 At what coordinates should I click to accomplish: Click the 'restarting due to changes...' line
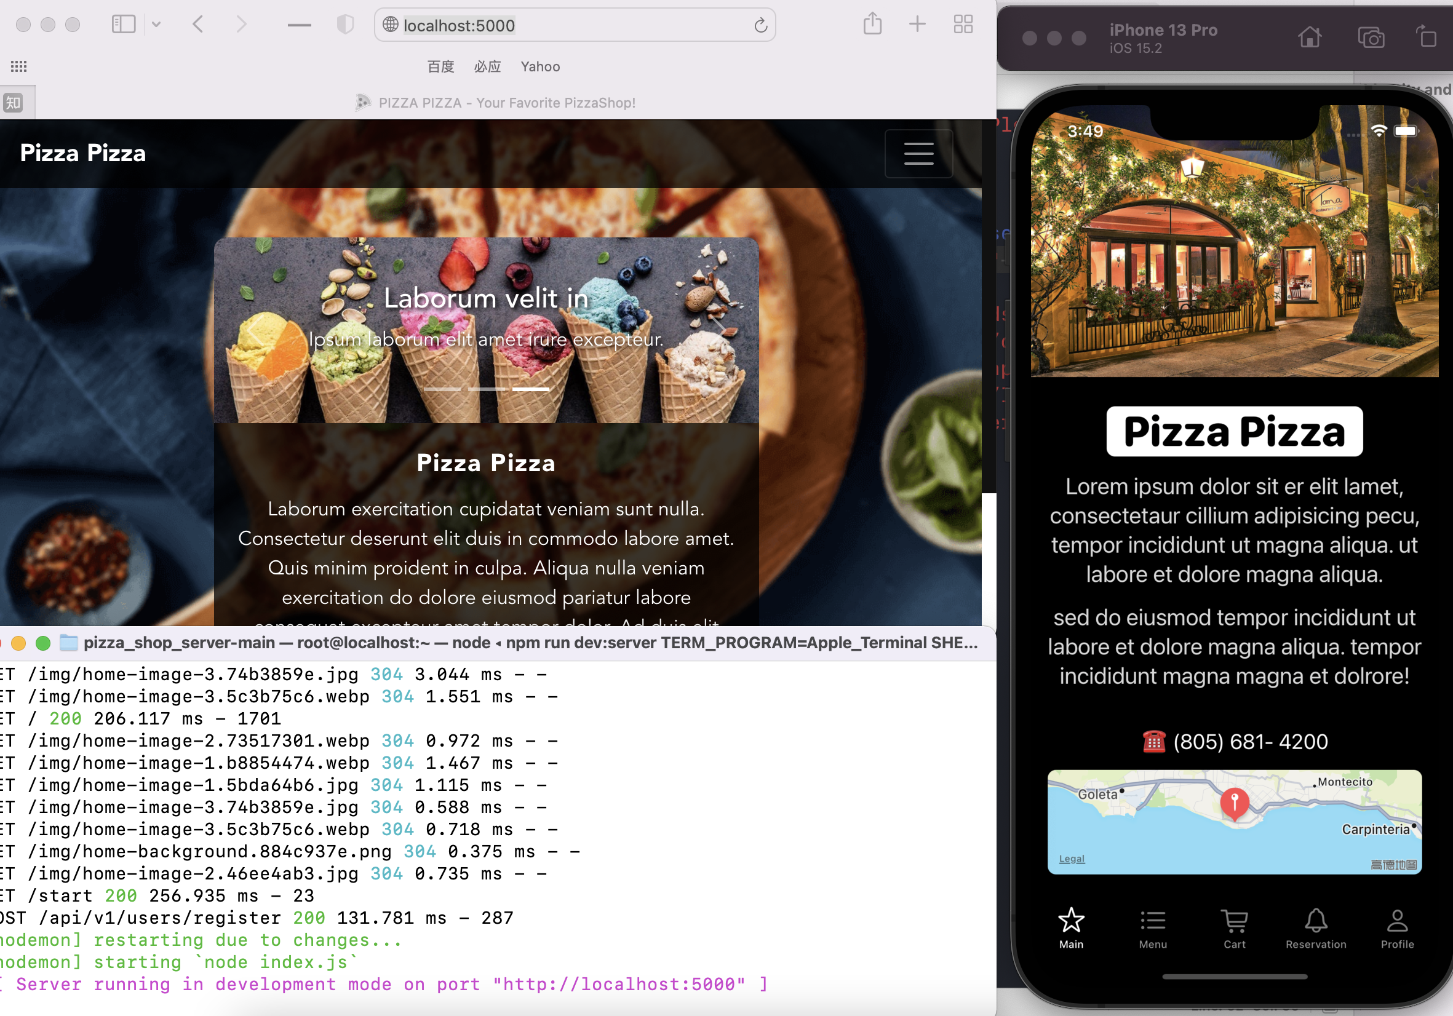coord(201,940)
